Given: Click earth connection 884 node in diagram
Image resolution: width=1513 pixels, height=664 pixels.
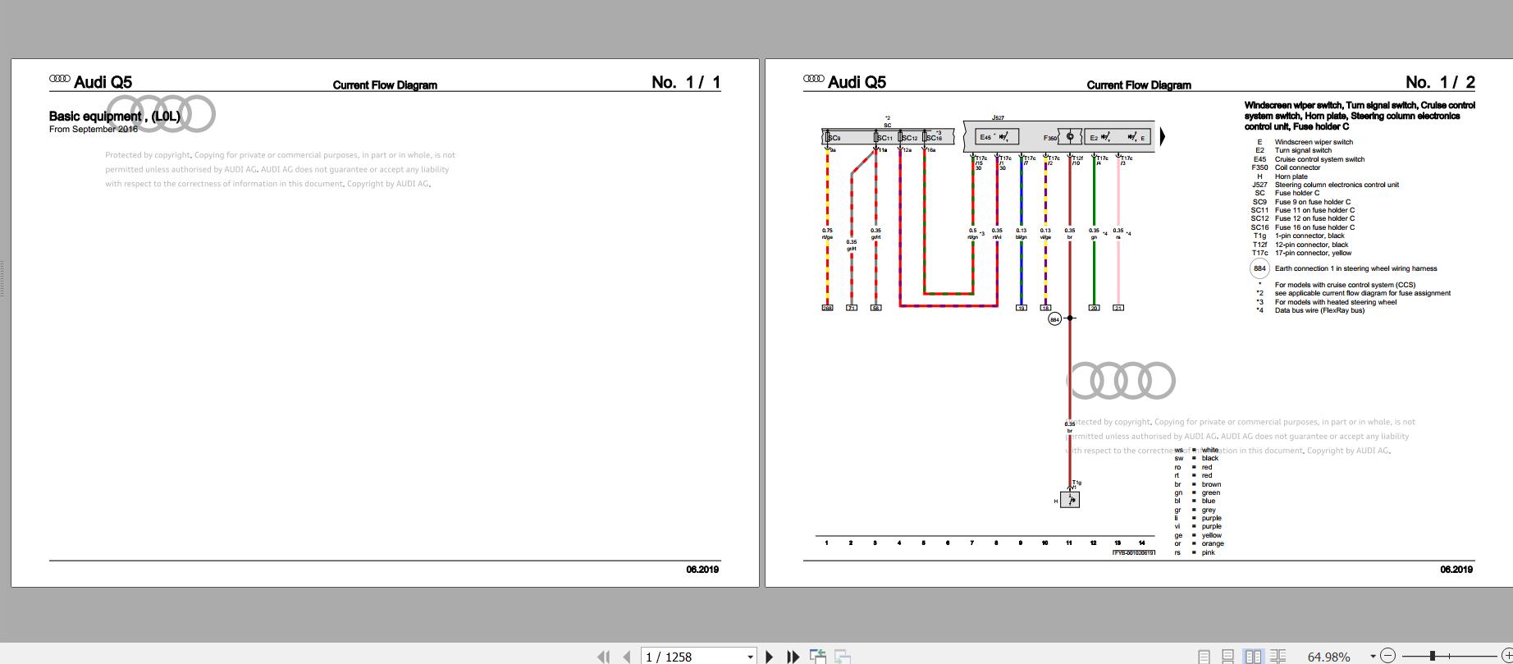Looking at the screenshot, I should 1055,318.
